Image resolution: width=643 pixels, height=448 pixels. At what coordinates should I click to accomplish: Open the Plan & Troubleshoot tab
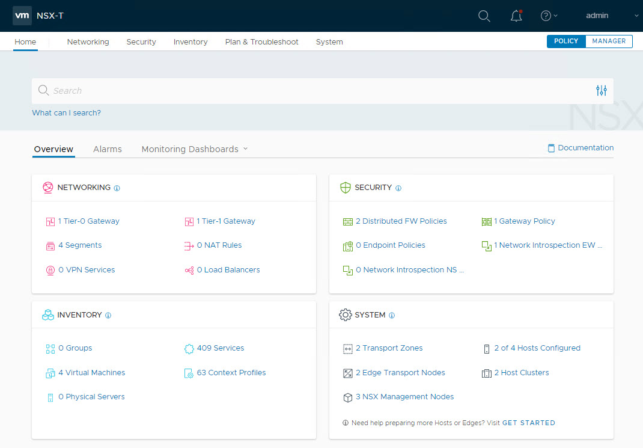pyautogui.click(x=261, y=42)
